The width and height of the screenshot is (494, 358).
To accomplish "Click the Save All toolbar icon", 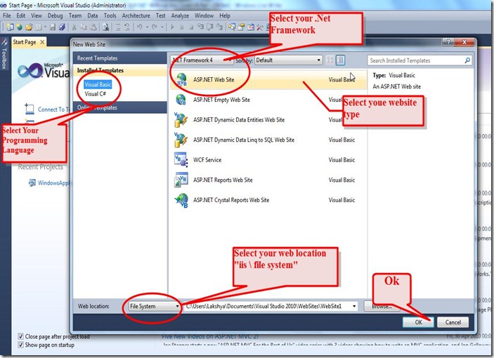I will click(x=62, y=27).
